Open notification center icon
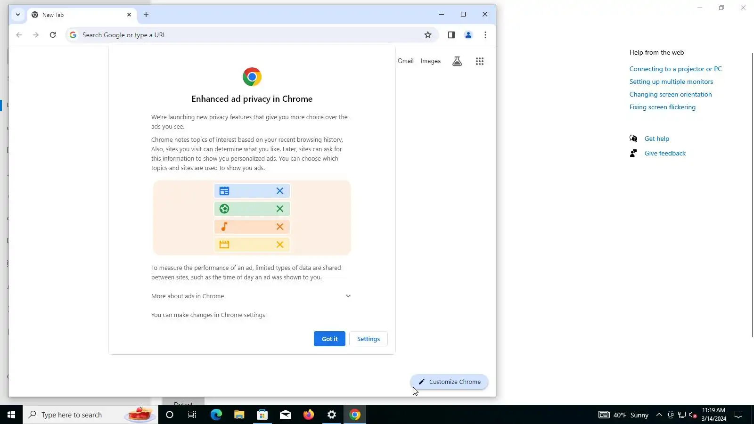The width and height of the screenshot is (754, 424). coord(739,415)
